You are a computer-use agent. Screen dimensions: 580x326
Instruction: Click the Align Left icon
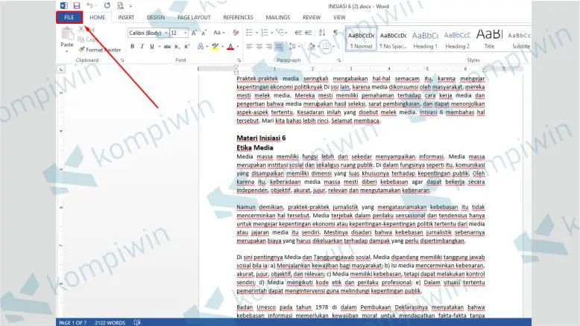tap(249, 47)
